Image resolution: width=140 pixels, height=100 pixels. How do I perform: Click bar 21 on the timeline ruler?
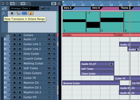[102, 5]
